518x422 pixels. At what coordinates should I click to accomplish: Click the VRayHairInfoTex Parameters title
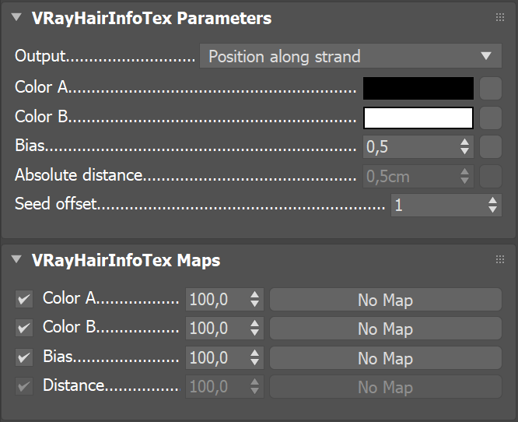tap(152, 18)
